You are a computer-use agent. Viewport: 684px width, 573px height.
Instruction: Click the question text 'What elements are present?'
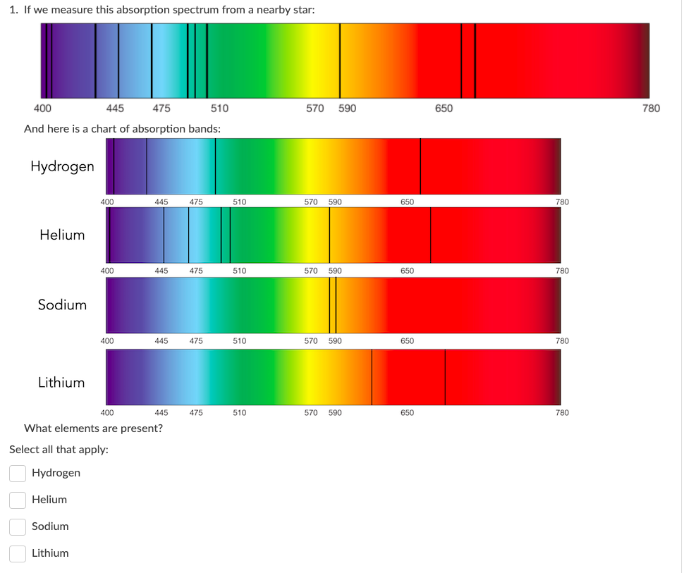(x=92, y=428)
